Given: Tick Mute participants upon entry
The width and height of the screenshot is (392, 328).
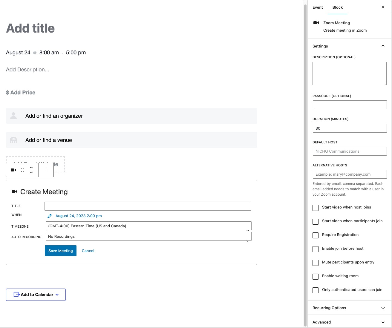Looking at the screenshot, I should [x=316, y=263].
